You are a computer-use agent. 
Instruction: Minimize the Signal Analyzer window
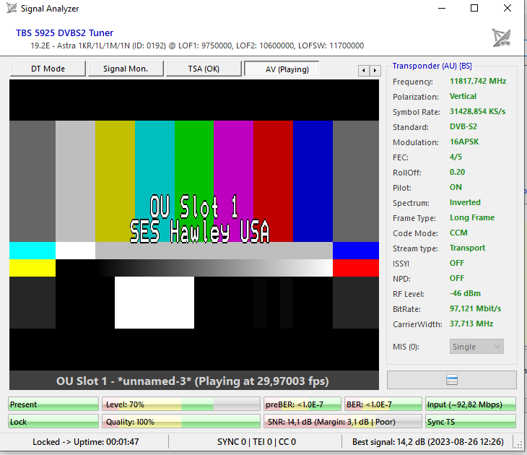coord(442,8)
